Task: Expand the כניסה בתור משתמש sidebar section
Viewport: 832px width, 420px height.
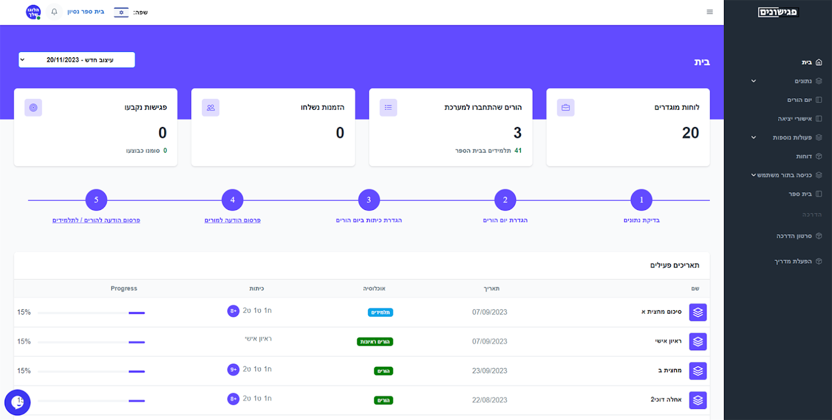Action: coord(786,175)
